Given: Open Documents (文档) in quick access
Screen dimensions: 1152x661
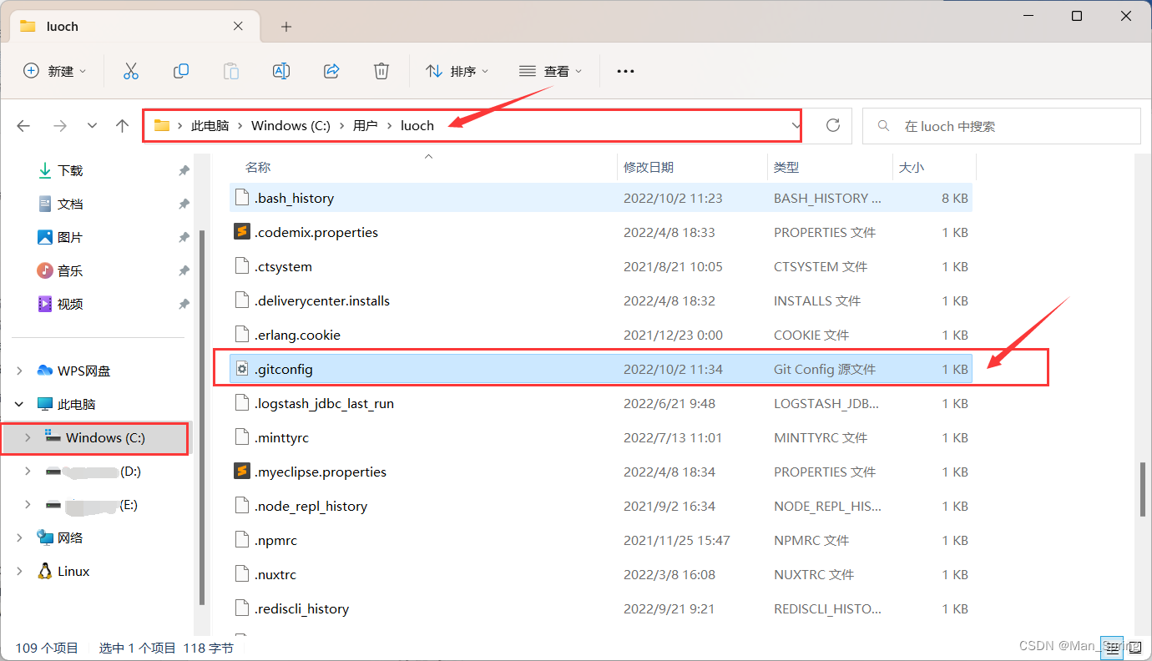Looking at the screenshot, I should (70, 204).
